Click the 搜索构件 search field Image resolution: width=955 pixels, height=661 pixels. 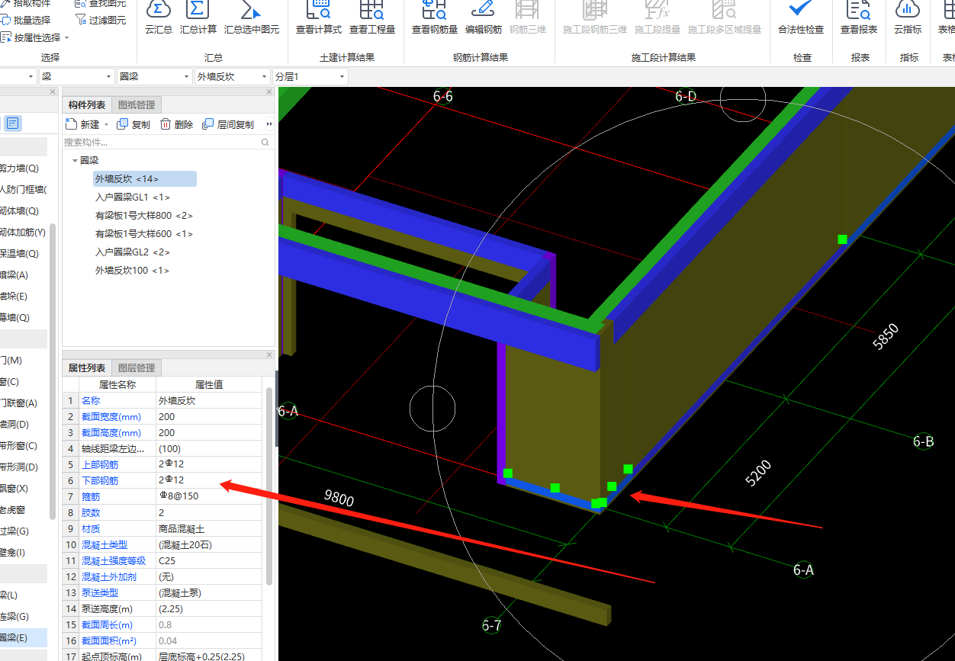click(x=167, y=143)
